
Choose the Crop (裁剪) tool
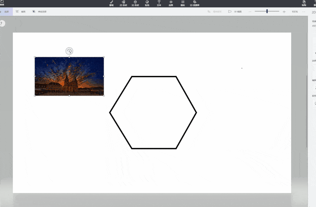point(21,12)
